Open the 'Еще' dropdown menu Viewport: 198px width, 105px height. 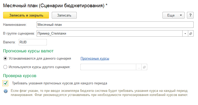tap(174, 15)
